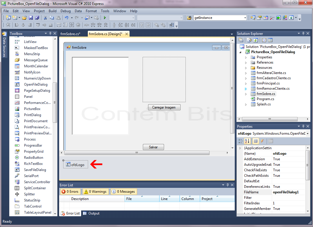Switch to the frmSobre.cs* code tab
Viewport: 313px width, 227px height.
[70, 34]
